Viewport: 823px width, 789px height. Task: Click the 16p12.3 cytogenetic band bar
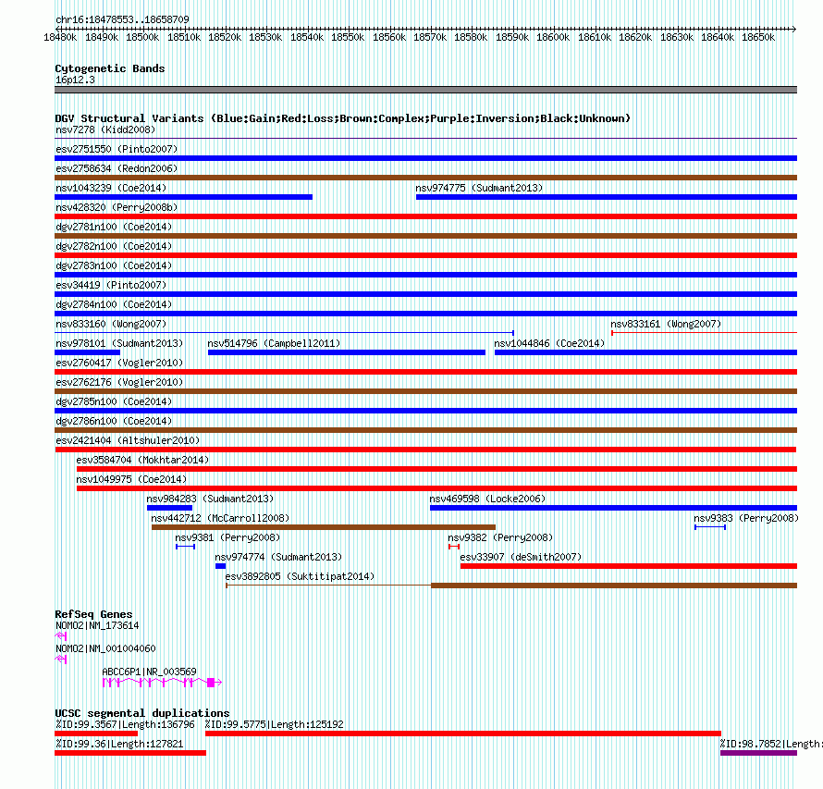coord(425,90)
